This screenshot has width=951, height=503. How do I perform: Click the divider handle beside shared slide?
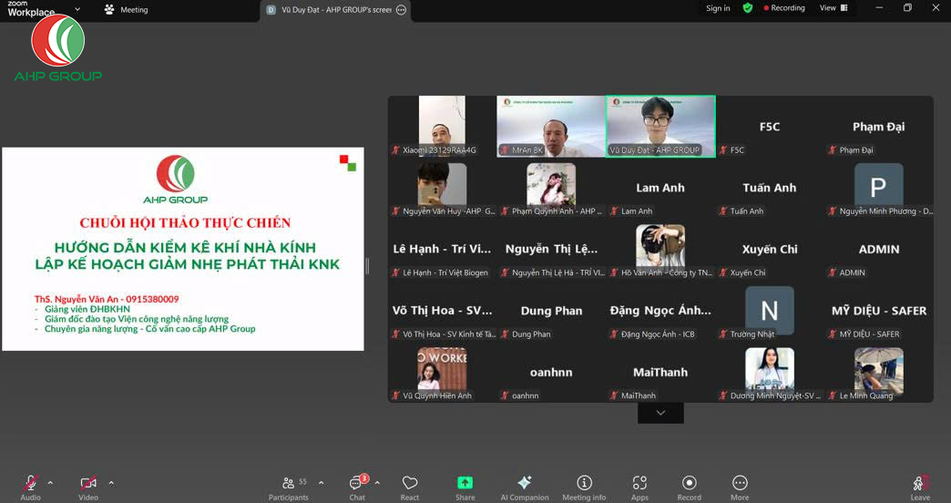click(x=367, y=266)
